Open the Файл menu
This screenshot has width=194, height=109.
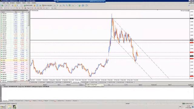point(4,3)
